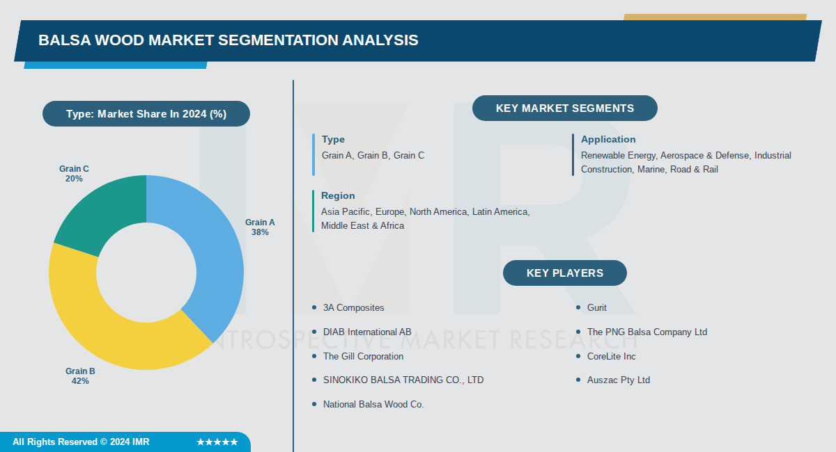The image size is (836, 452).
Task: Click the CoreLite Inc list item
Action: [x=611, y=356]
